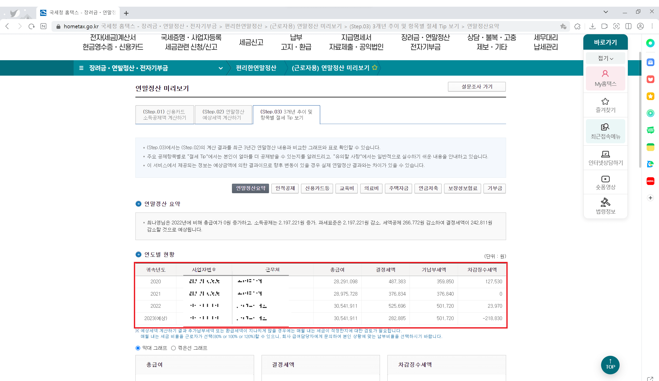Open My홈택스 from the quick access panel

pyautogui.click(x=605, y=78)
